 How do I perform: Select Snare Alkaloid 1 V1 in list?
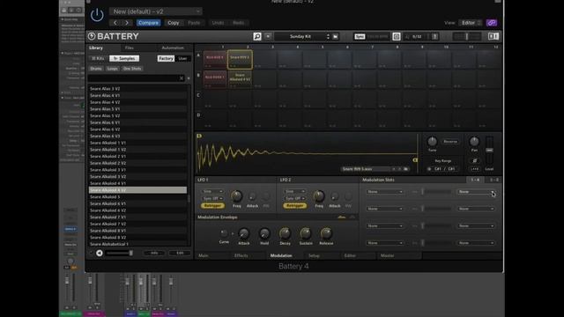[x=137, y=143]
